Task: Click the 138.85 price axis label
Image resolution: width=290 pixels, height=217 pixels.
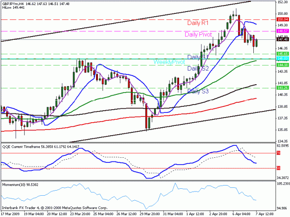Action: [283, 106]
